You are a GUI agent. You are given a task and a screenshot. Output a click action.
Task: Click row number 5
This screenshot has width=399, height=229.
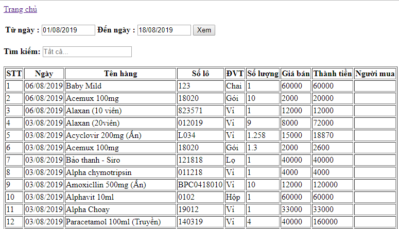14,135
